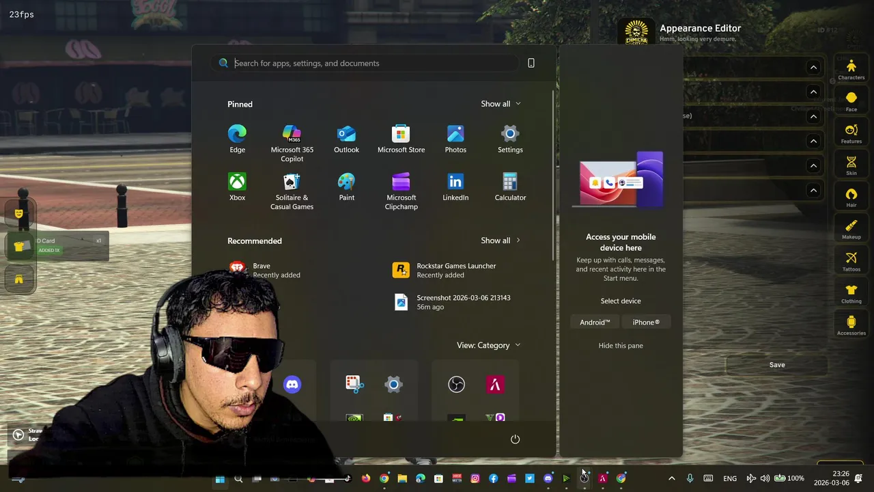Select the Face category in Appearance Editor
Image resolution: width=874 pixels, height=492 pixels.
pyautogui.click(x=851, y=102)
